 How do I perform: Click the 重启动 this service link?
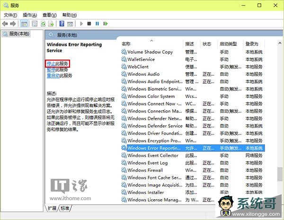tap(53, 76)
